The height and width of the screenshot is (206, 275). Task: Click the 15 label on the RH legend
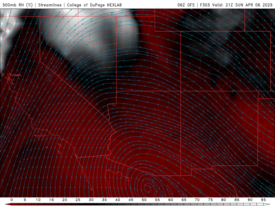[51, 200]
